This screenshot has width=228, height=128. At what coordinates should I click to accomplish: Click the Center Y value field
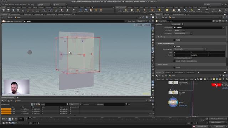pyautogui.click(x=199, y=55)
